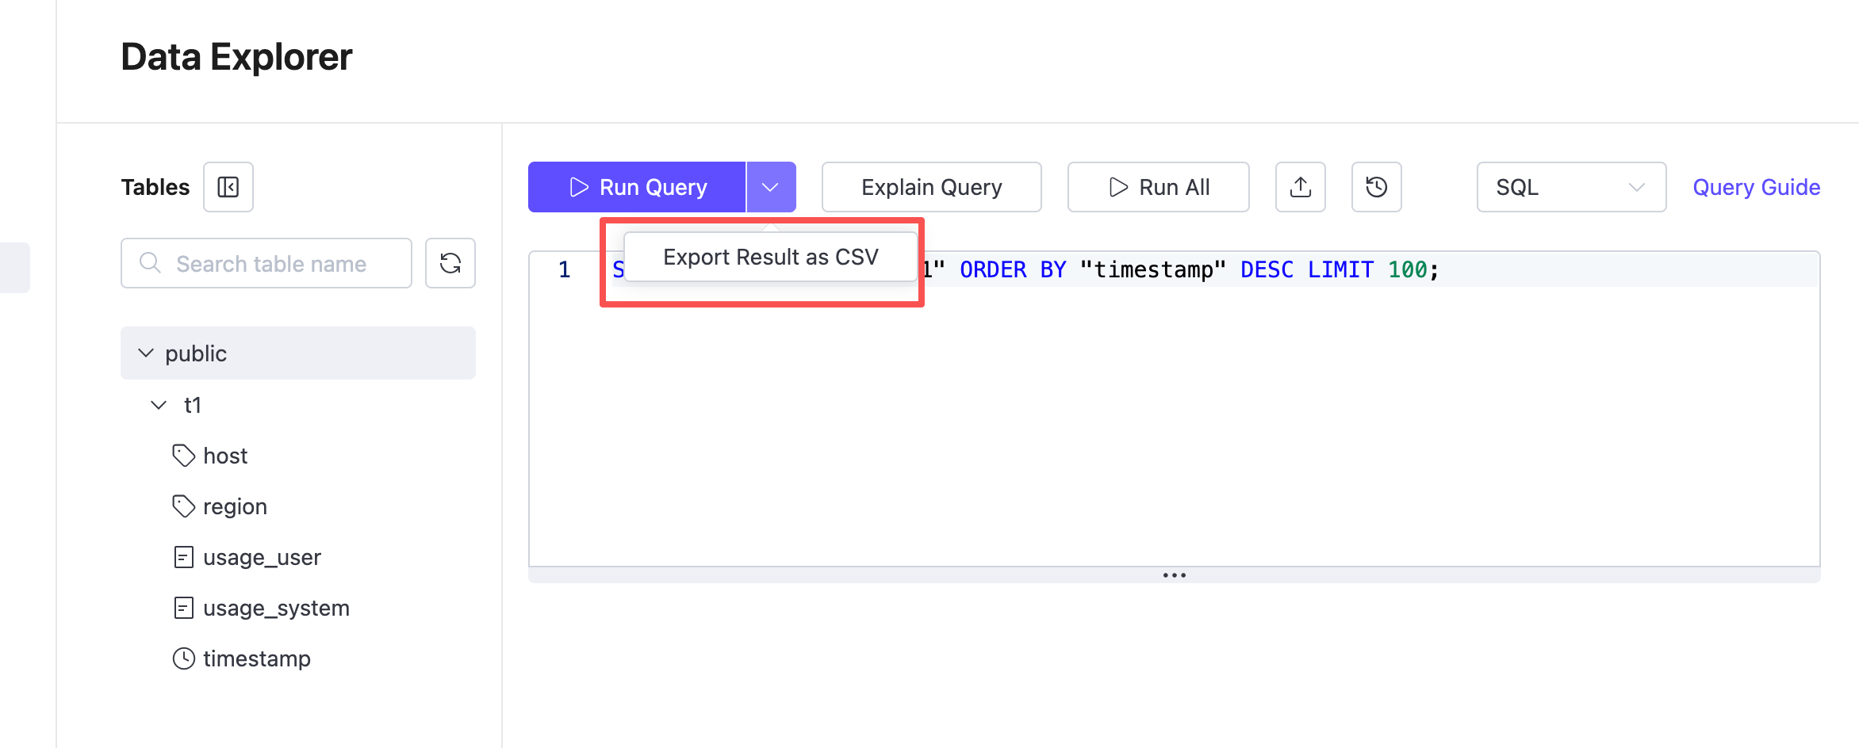This screenshot has height=748, width=1859.
Task: Open query history
Action: pyautogui.click(x=1376, y=187)
